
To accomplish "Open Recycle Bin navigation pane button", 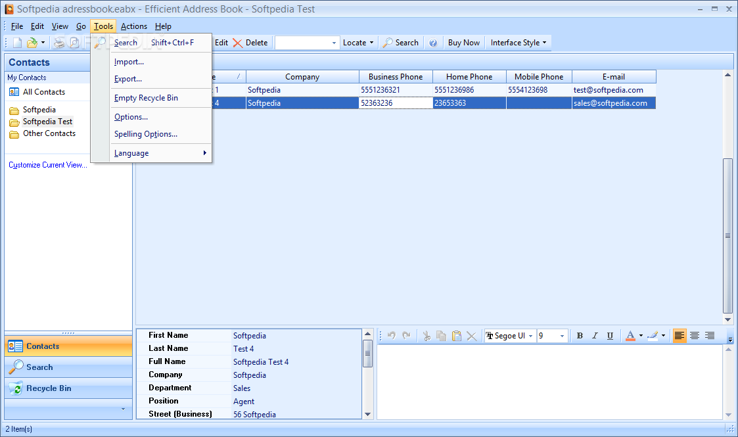I will point(68,388).
